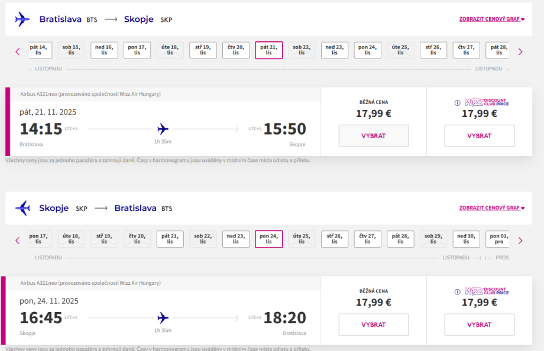This screenshot has width=544, height=351.
Task: Expand price graph for Skopje to Bratislava
Action: 492,208
